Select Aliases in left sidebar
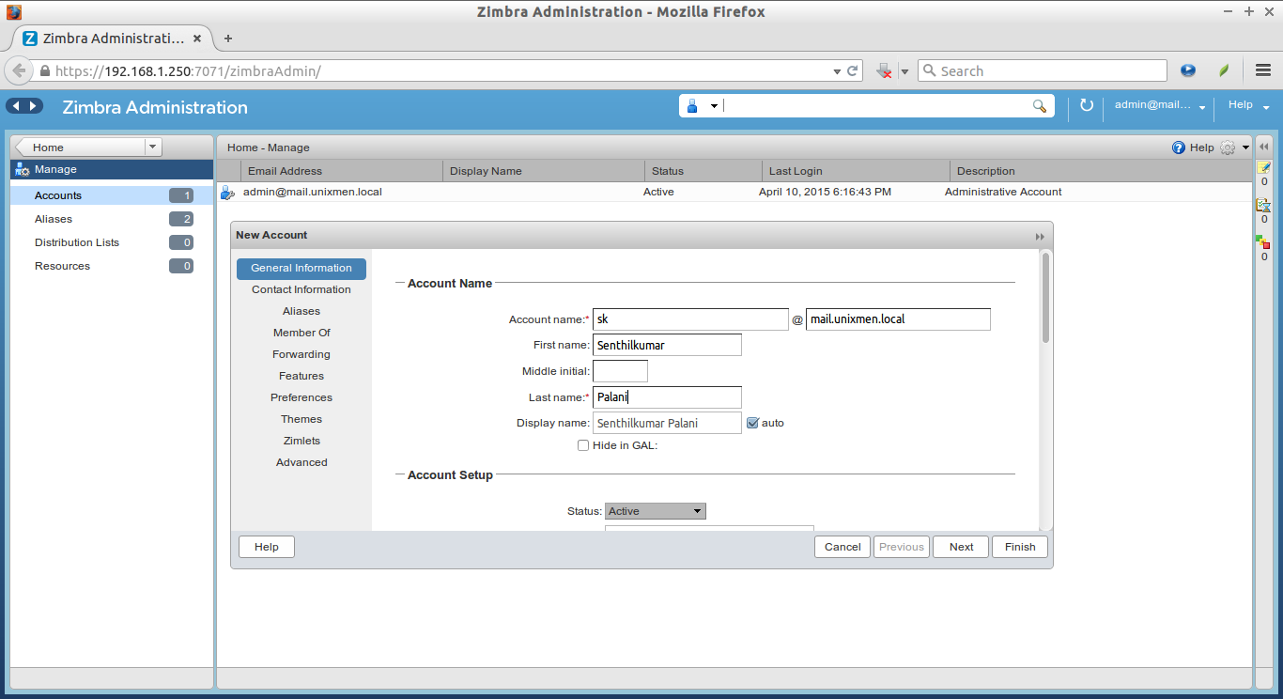 (x=112, y=219)
